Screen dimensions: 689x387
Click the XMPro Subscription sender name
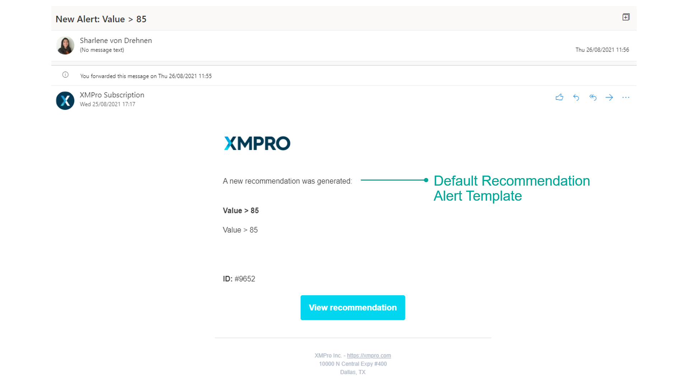point(112,95)
